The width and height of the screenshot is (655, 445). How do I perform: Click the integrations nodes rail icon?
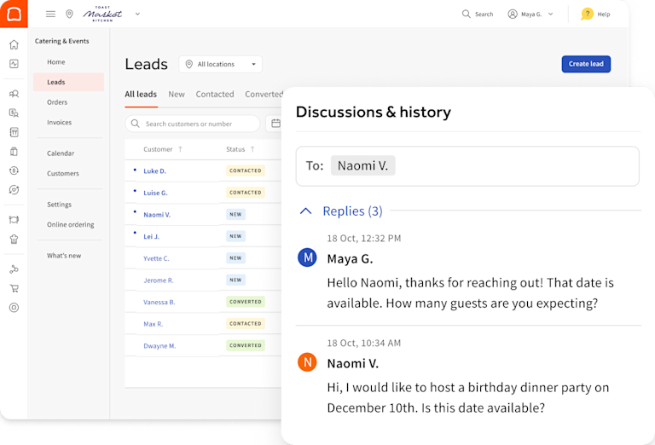14,269
